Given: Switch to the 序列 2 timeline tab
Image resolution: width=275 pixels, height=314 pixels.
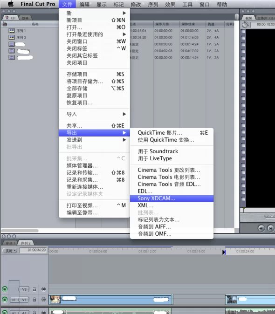Looking at the screenshot, I should (26, 243).
